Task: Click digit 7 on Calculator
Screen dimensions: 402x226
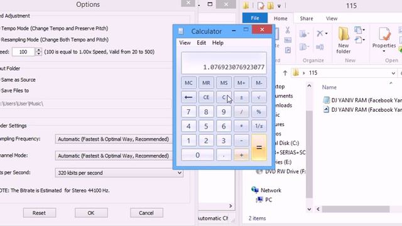Action: pyautogui.click(x=188, y=112)
